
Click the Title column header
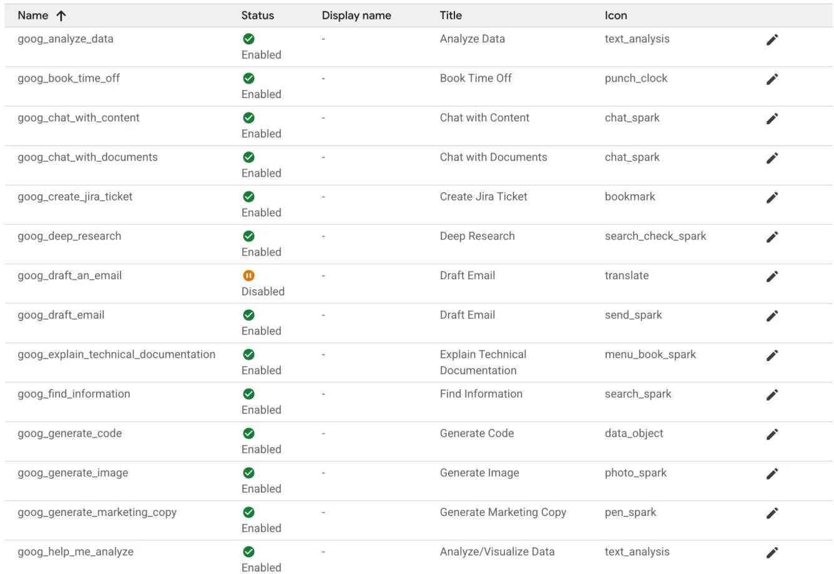[x=451, y=16]
